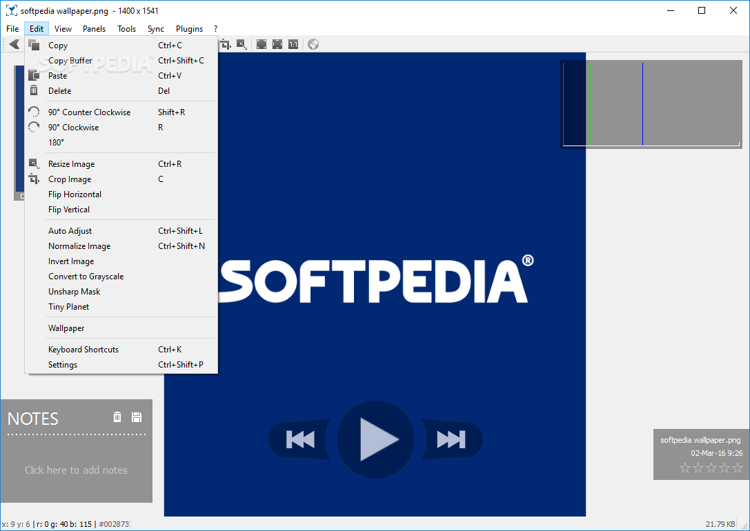Open the Plugins menu
The height and width of the screenshot is (531, 750).
click(x=190, y=29)
